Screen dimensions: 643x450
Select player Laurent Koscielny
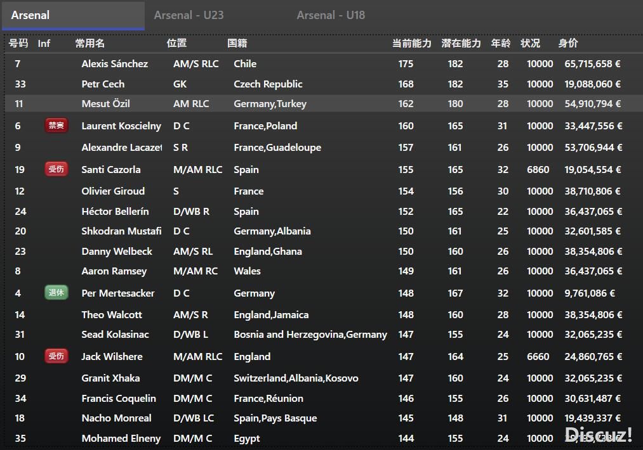click(121, 125)
